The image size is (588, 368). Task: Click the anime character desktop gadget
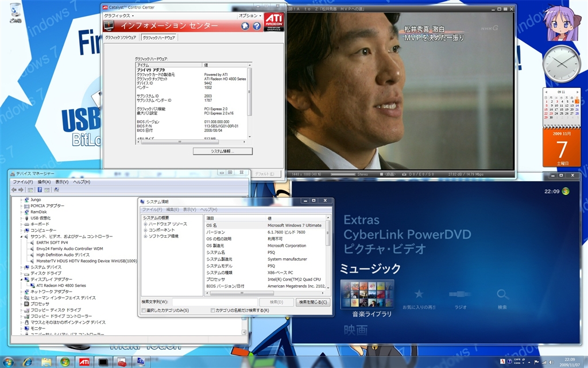click(x=561, y=22)
